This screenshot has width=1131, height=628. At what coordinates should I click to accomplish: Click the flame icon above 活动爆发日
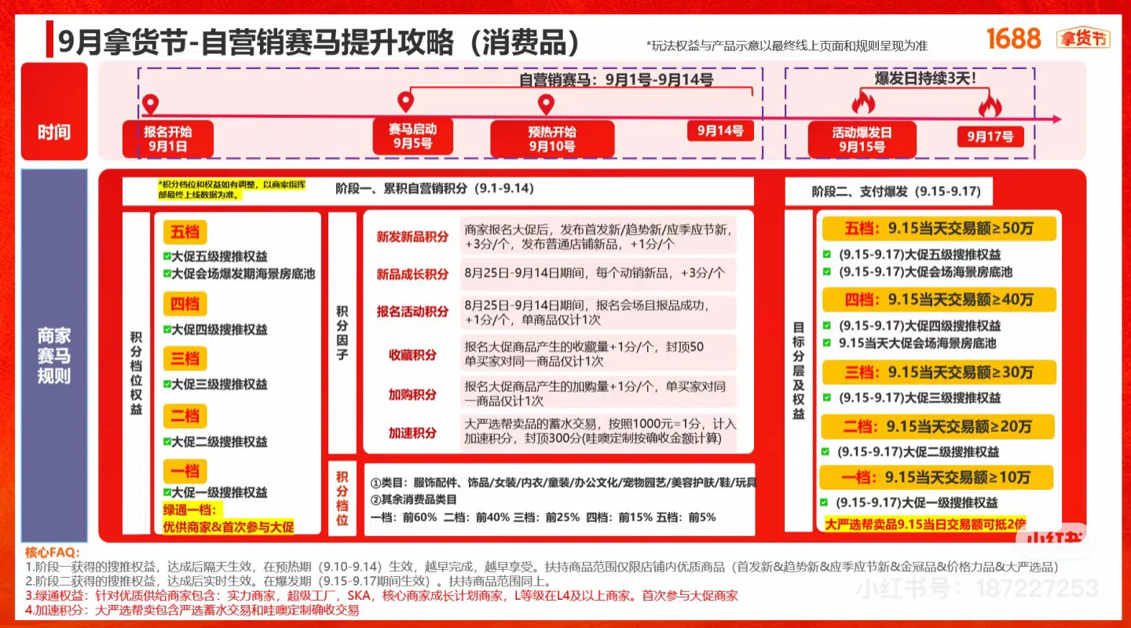[x=863, y=102]
